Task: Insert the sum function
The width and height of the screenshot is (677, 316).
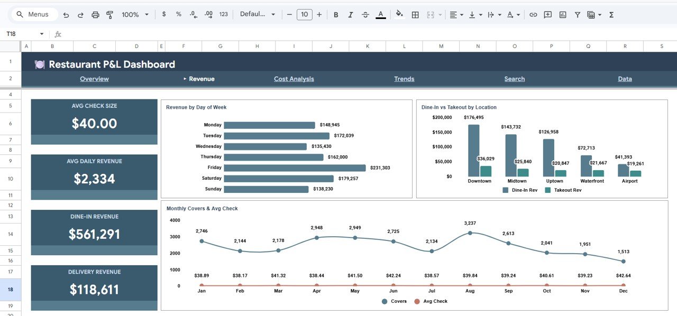Action: click(611, 14)
